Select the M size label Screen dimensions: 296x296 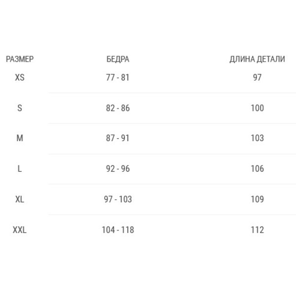pos(20,138)
